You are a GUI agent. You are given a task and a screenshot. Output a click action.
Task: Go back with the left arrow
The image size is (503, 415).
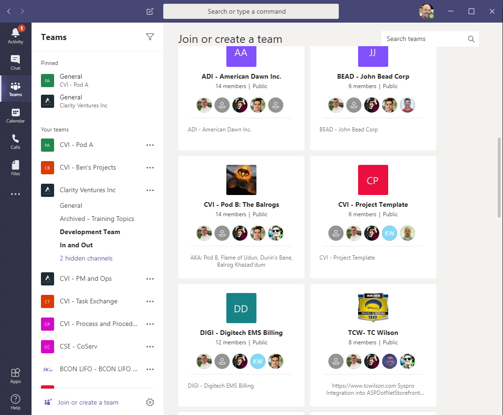click(x=8, y=12)
